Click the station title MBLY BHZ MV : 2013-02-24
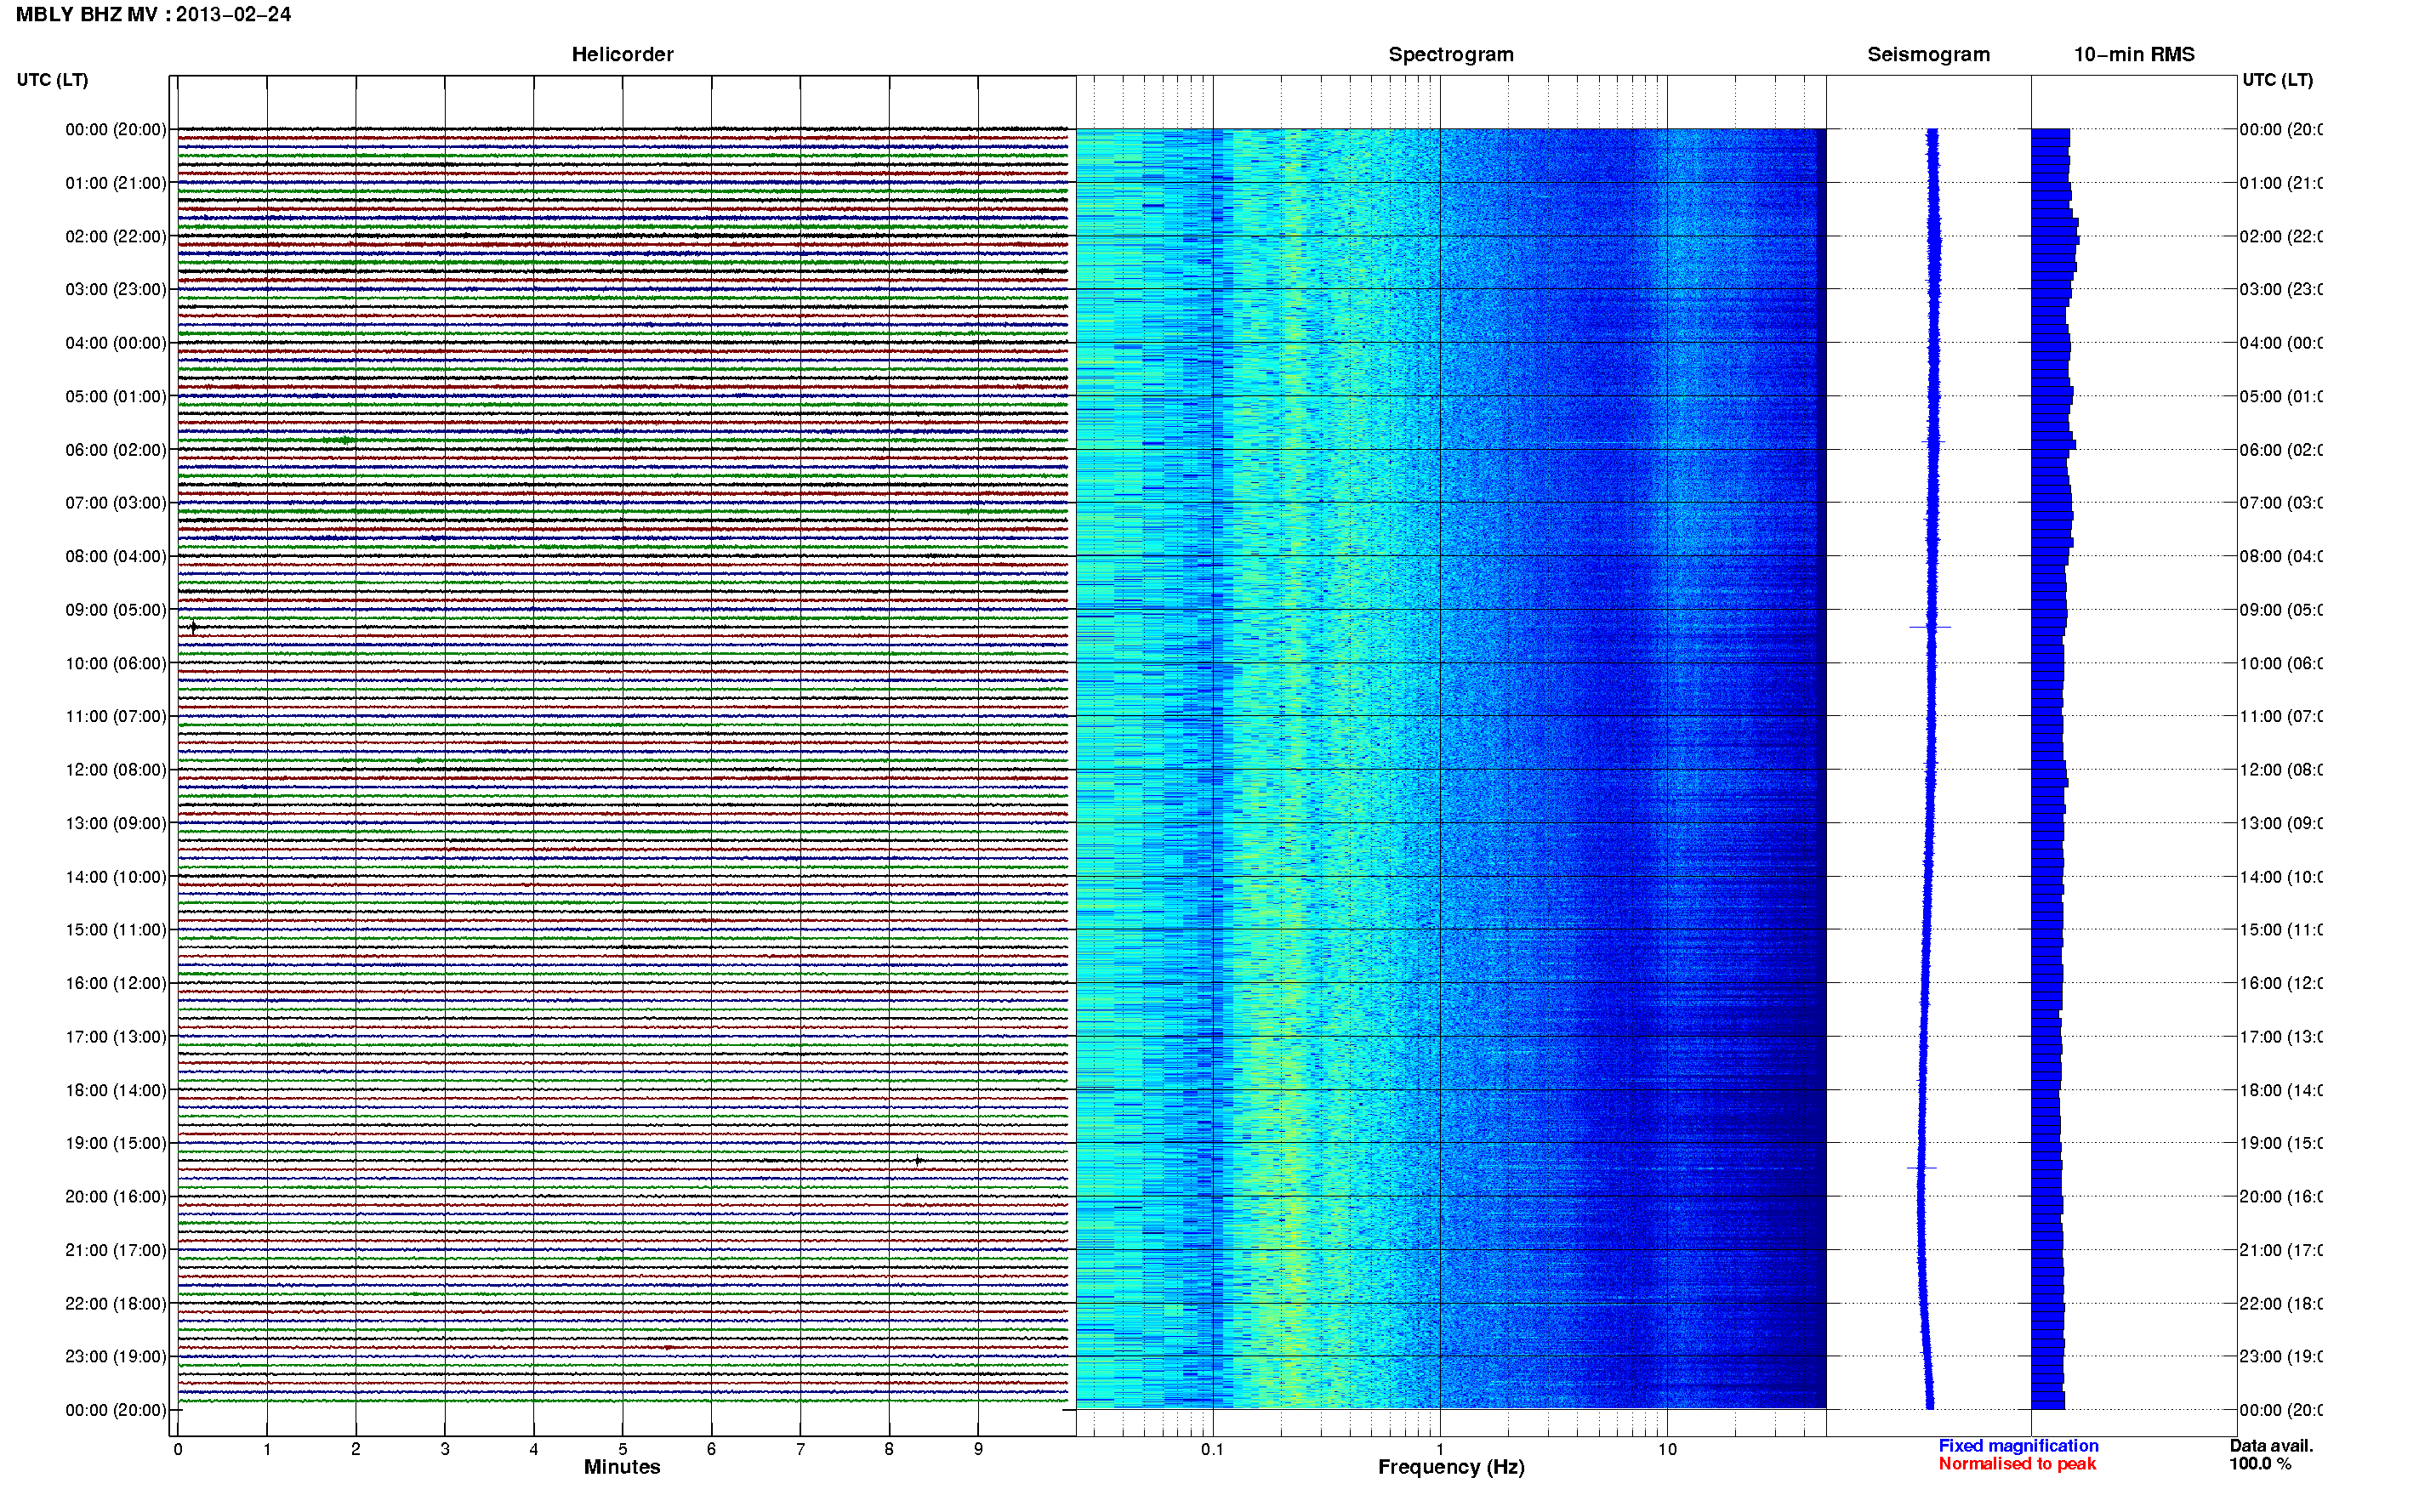 tap(153, 14)
